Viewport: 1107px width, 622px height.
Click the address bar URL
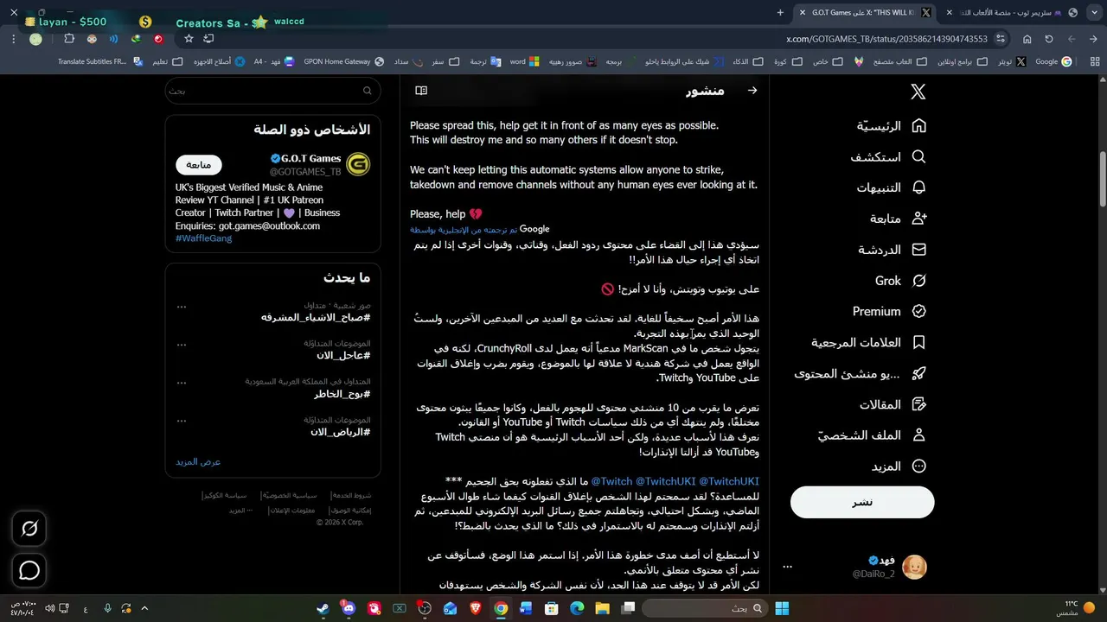click(886, 39)
